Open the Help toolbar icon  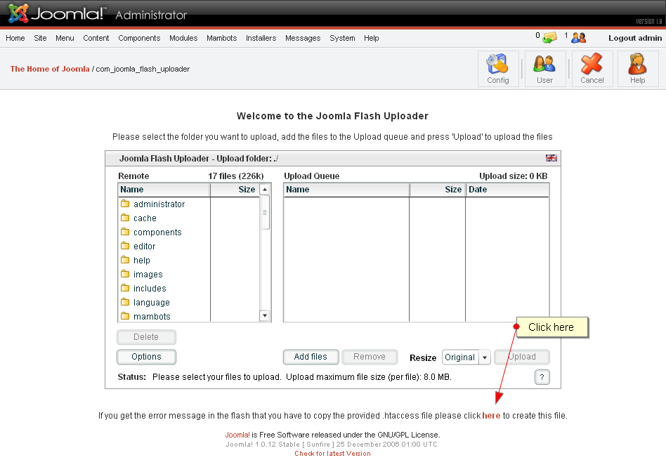637,69
